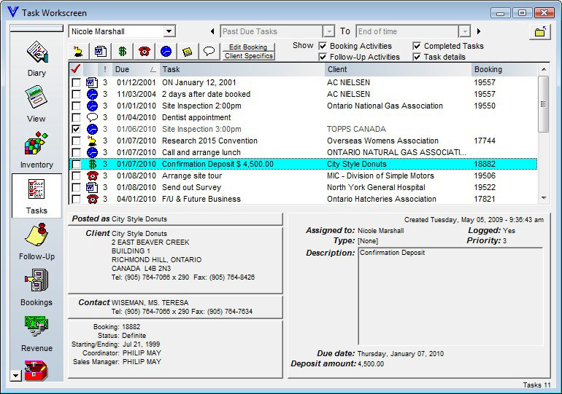The width and height of the screenshot is (562, 394).
Task: Click the green dollar deposit toolbar icon
Action: [x=122, y=51]
